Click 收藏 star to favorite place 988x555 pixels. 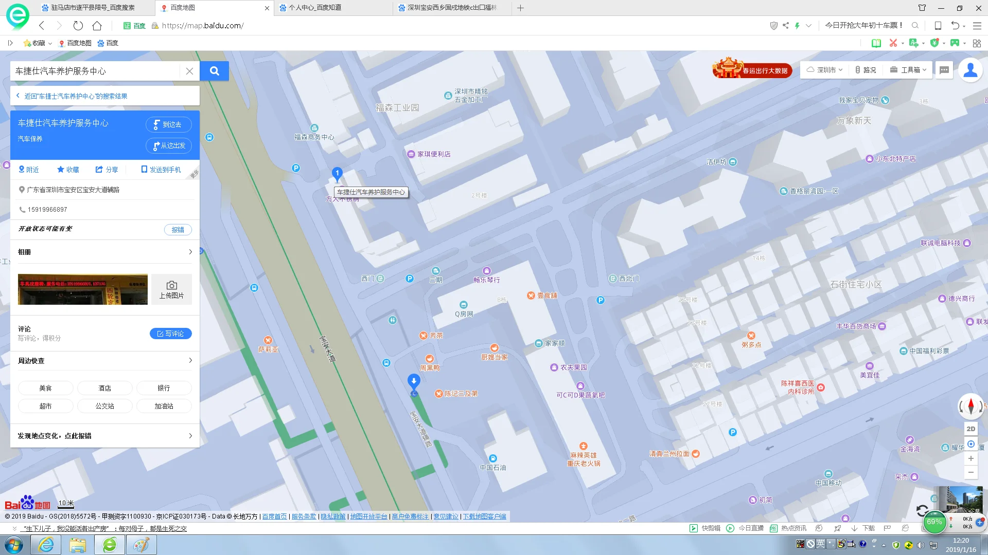point(68,169)
